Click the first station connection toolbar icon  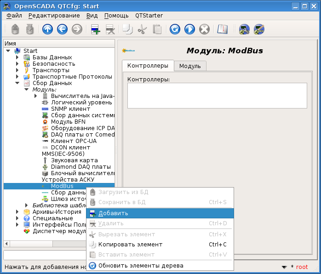pos(244,29)
